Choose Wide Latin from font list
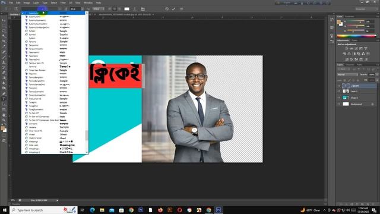This screenshot has width=380, height=214. (53, 145)
